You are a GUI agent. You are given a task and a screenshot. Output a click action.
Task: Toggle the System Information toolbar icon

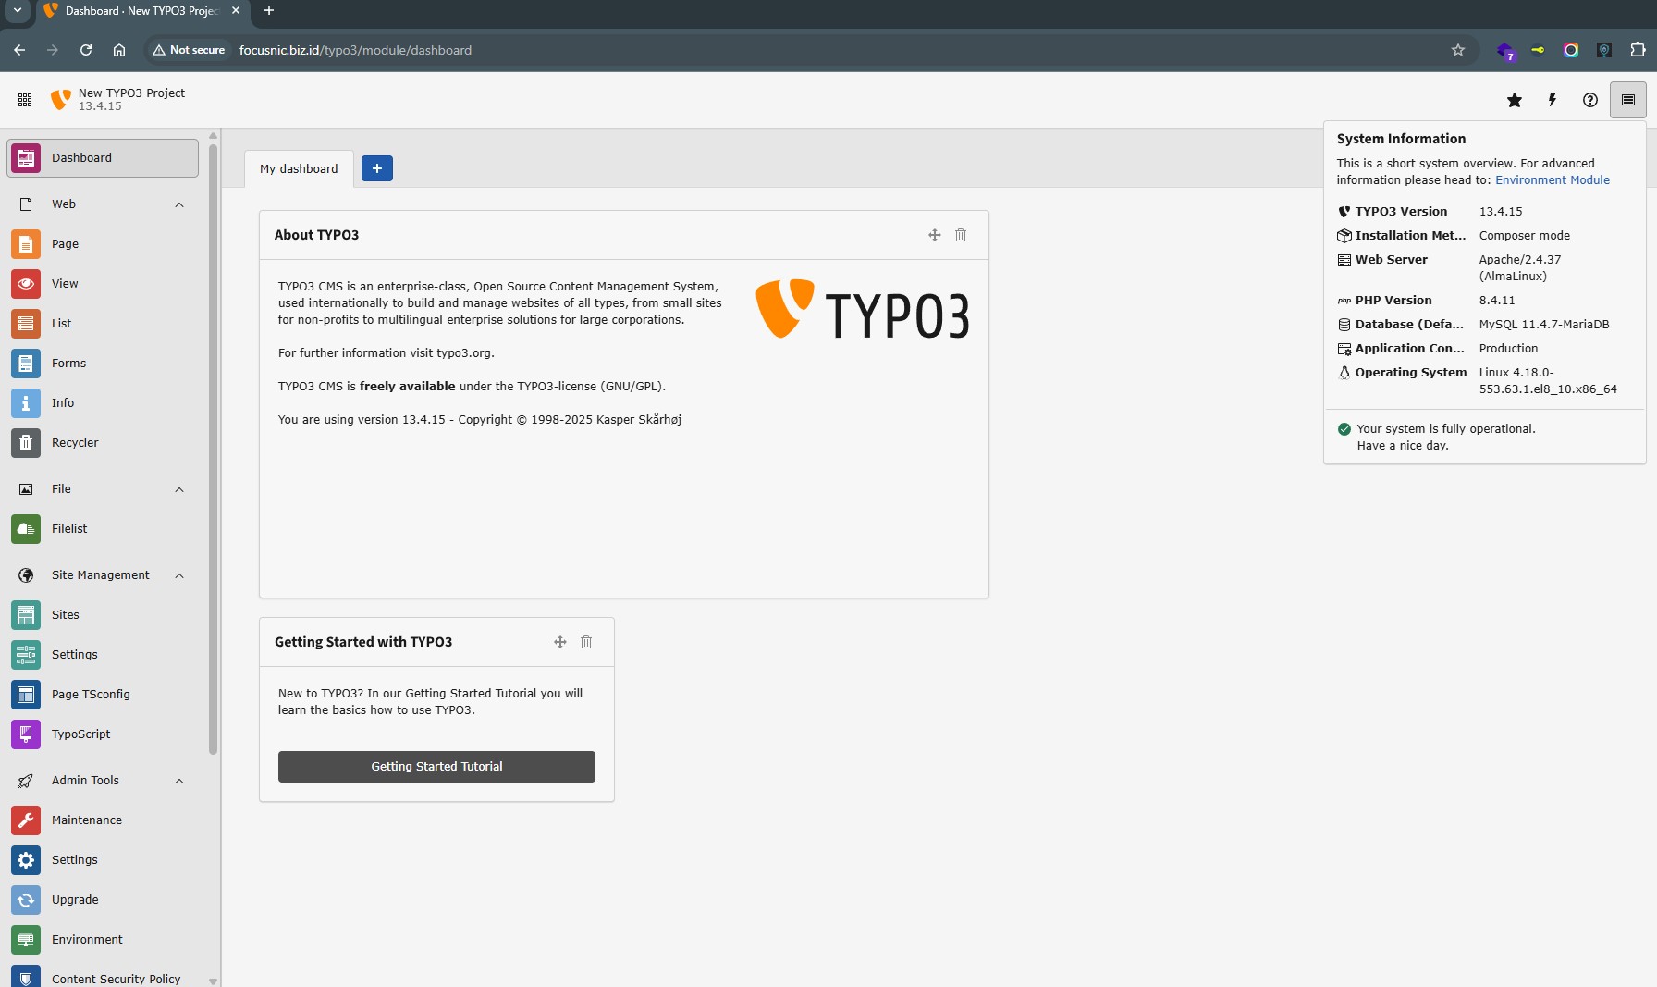(1628, 100)
